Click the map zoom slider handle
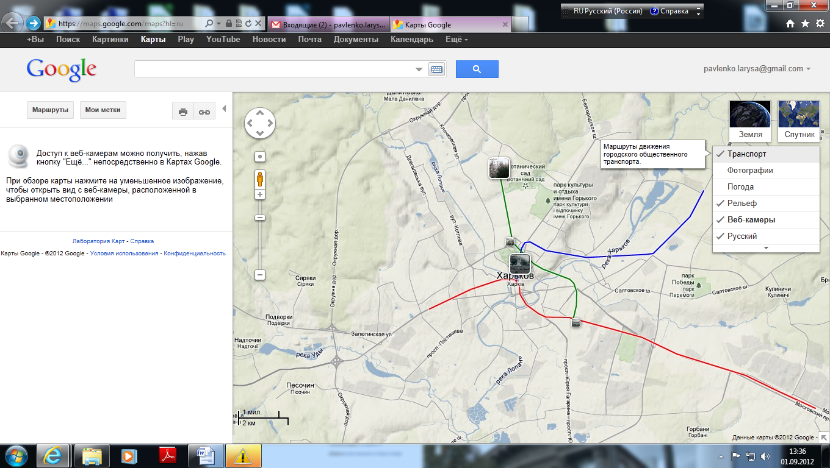This screenshot has width=830, height=468. pyautogui.click(x=260, y=218)
